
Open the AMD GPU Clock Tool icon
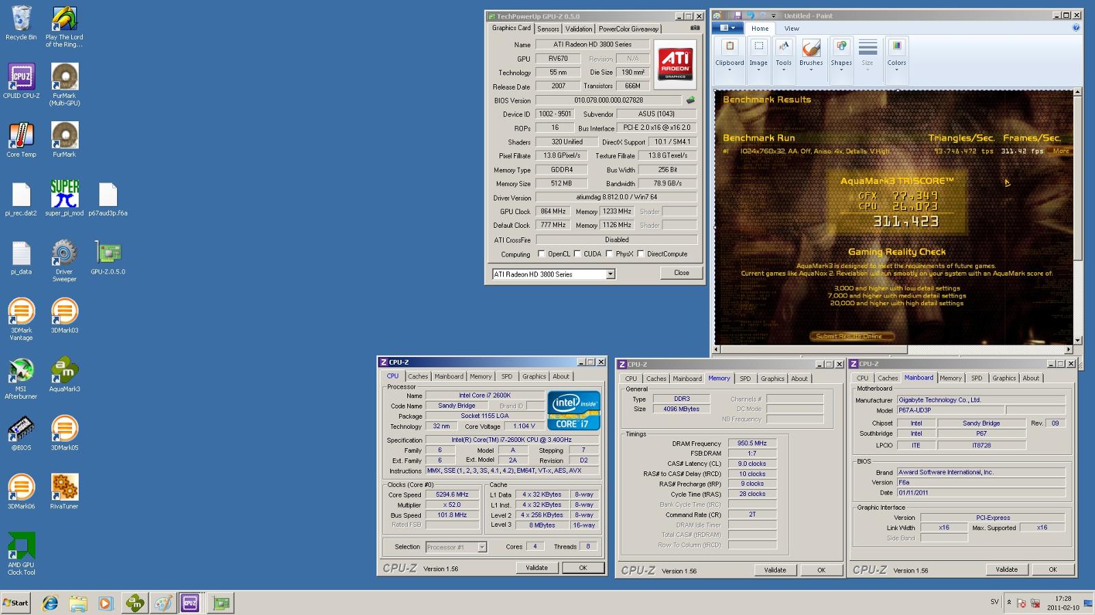(21, 554)
